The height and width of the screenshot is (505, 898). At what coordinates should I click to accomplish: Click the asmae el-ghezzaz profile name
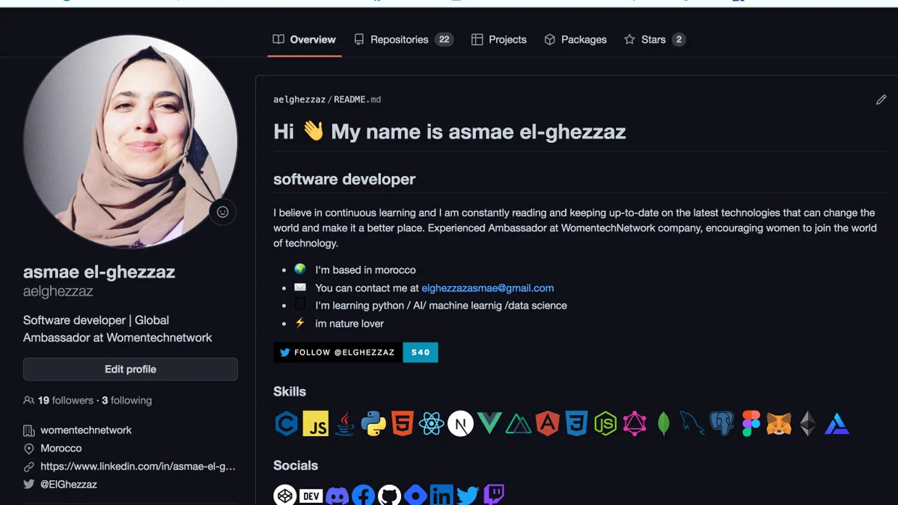[99, 272]
